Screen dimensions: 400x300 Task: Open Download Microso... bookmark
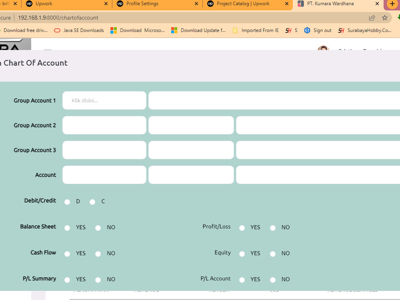click(x=138, y=30)
